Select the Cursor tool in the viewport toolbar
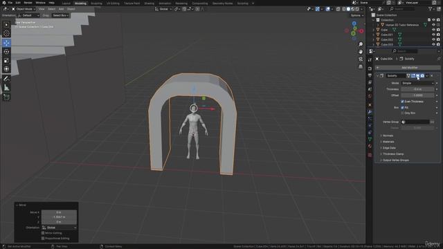The width and height of the screenshot is (443, 249). click(x=6, y=33)
